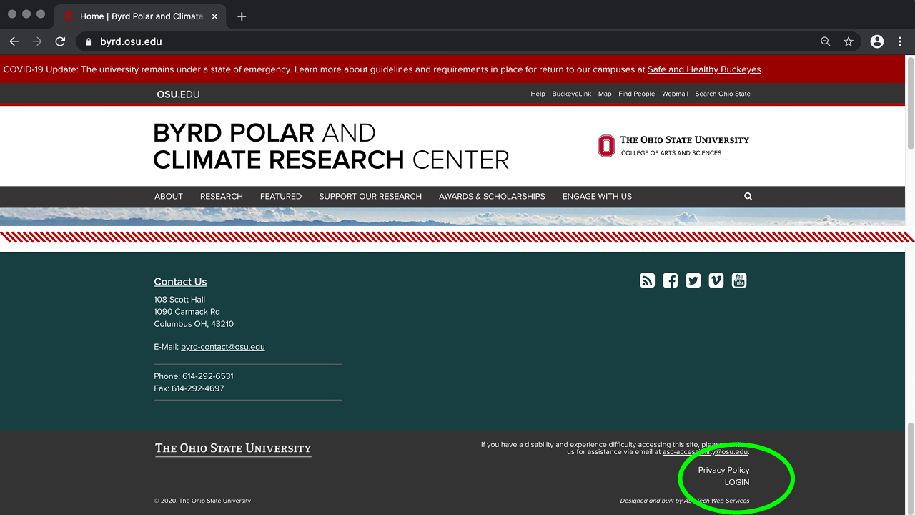Bookmark this page with the star icon
This screenshot has height=515, width=915.
(x=849, y=41)
